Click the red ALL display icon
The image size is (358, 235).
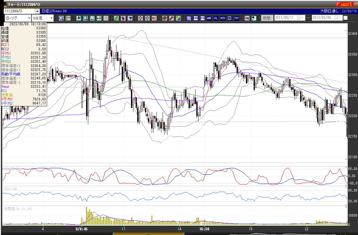coord(154,18)
